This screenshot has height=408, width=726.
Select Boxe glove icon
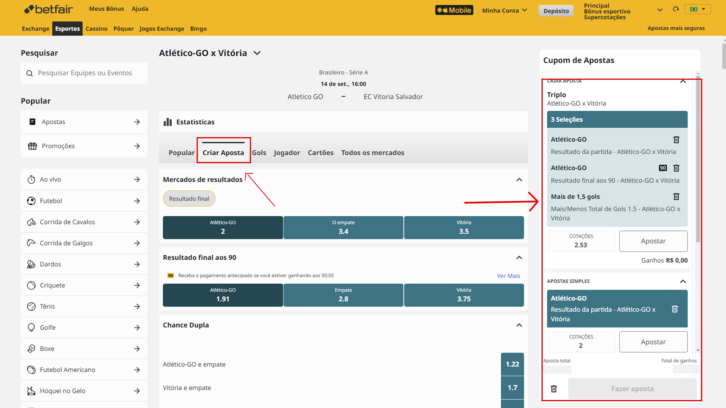point(31,349)
